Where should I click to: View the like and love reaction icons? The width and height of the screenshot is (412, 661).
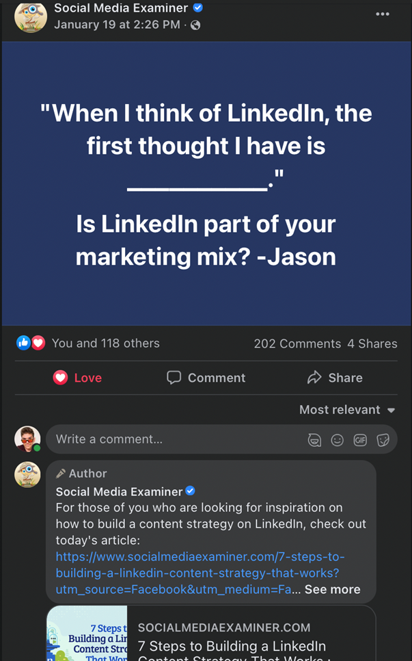point(31,344)
